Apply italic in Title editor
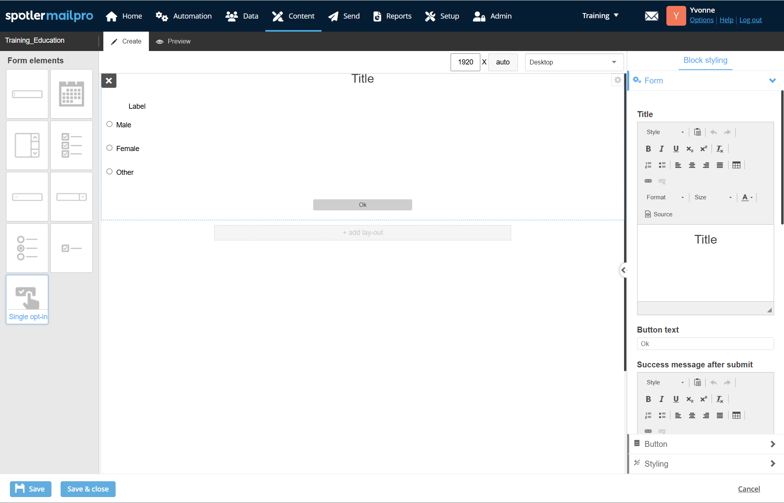 click(x=662, y=149)
